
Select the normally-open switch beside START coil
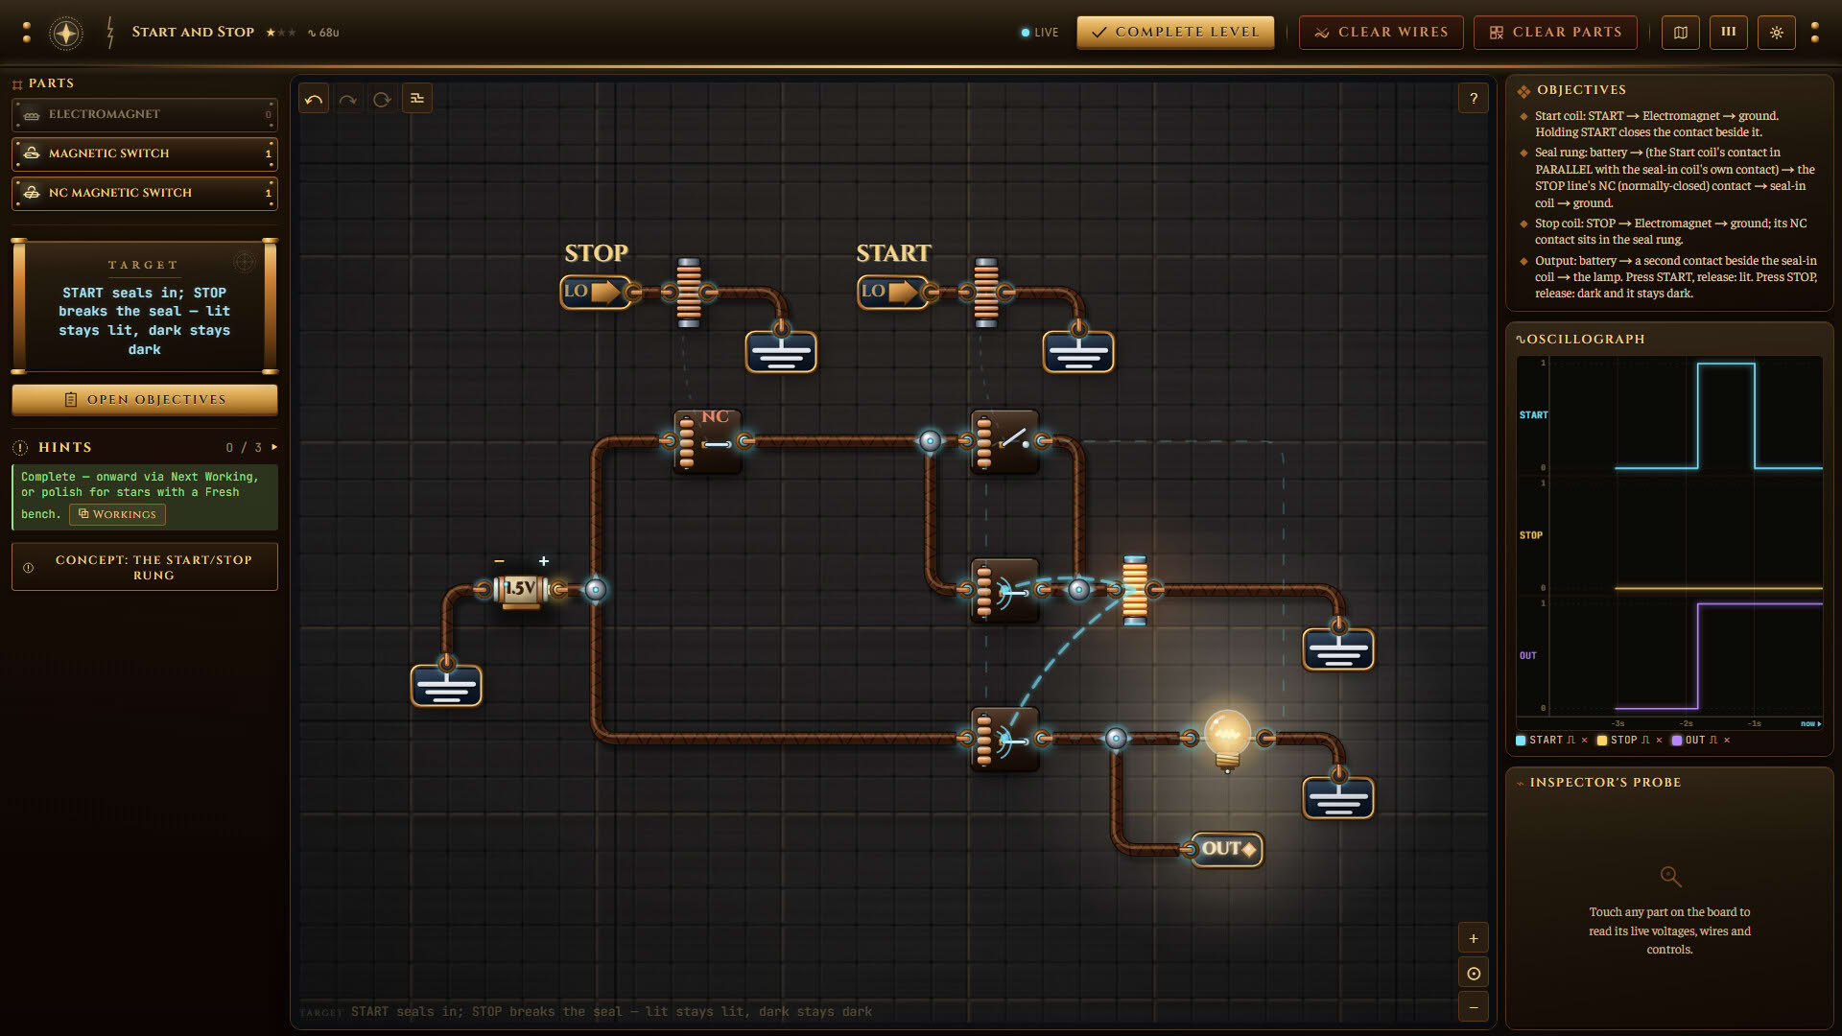[1004, 441]
